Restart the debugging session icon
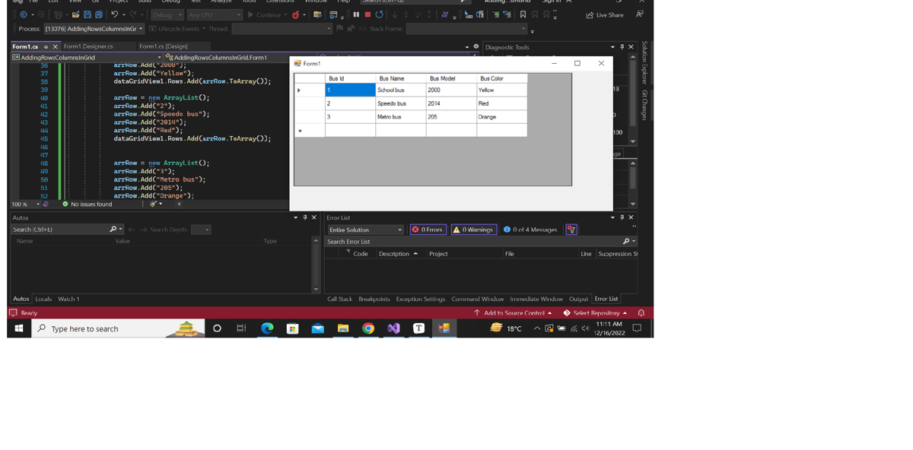The image size is (913, 450). pyautogui.click(x=379, y=14)
